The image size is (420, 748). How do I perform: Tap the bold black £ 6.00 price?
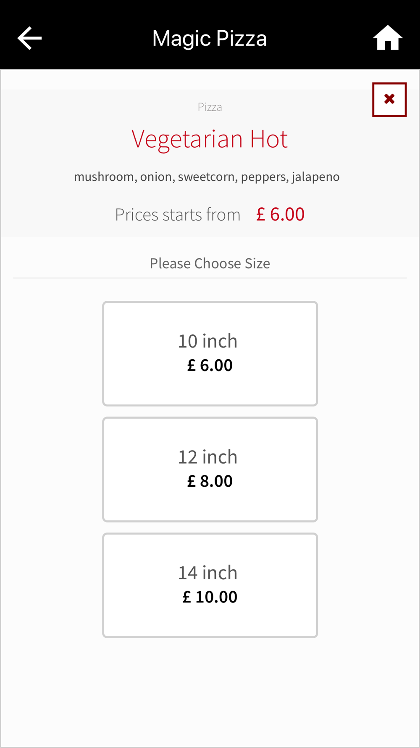tap(210, 365)
